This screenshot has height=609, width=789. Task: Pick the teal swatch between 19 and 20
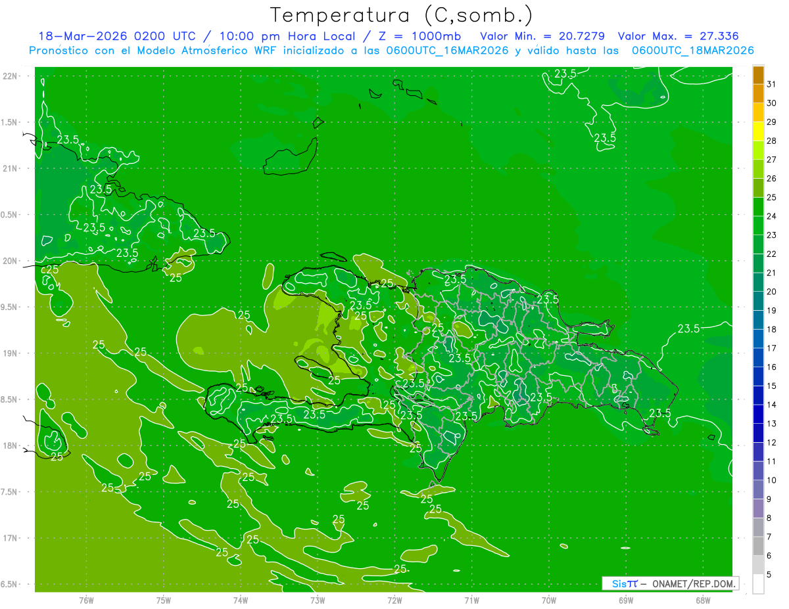click(758, 302)
